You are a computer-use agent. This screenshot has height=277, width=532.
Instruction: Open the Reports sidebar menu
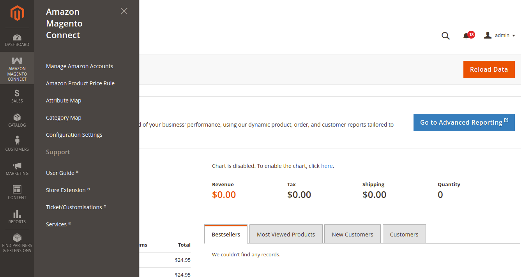[17, 217]
